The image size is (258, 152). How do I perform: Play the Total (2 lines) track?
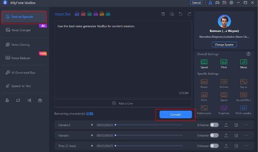click(92, 146)
